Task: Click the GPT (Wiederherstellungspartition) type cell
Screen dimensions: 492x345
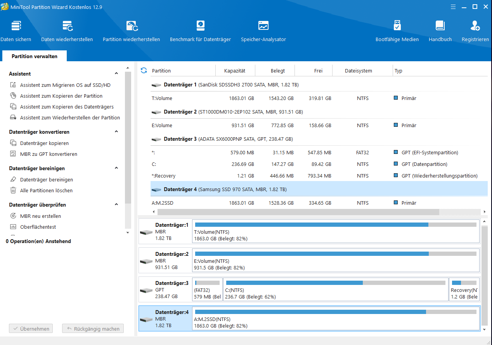Action: point(436,176)
